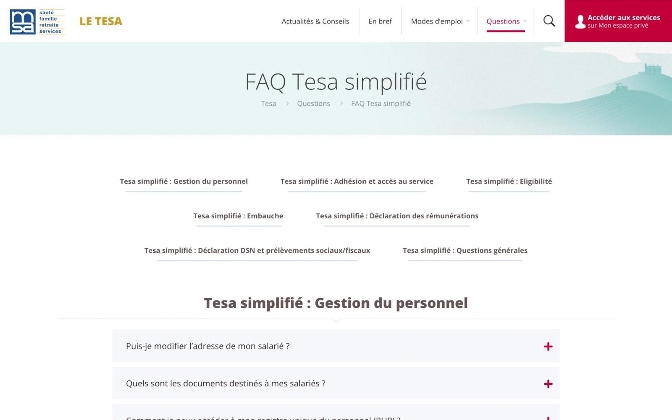Select Modes d'emploi menu label
This screenshot has height=420, width=672.
click(437, 21)
